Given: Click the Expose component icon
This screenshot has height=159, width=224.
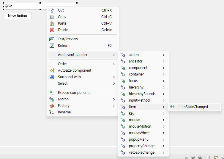Looking at the screenshot, I should click(51, 93).
